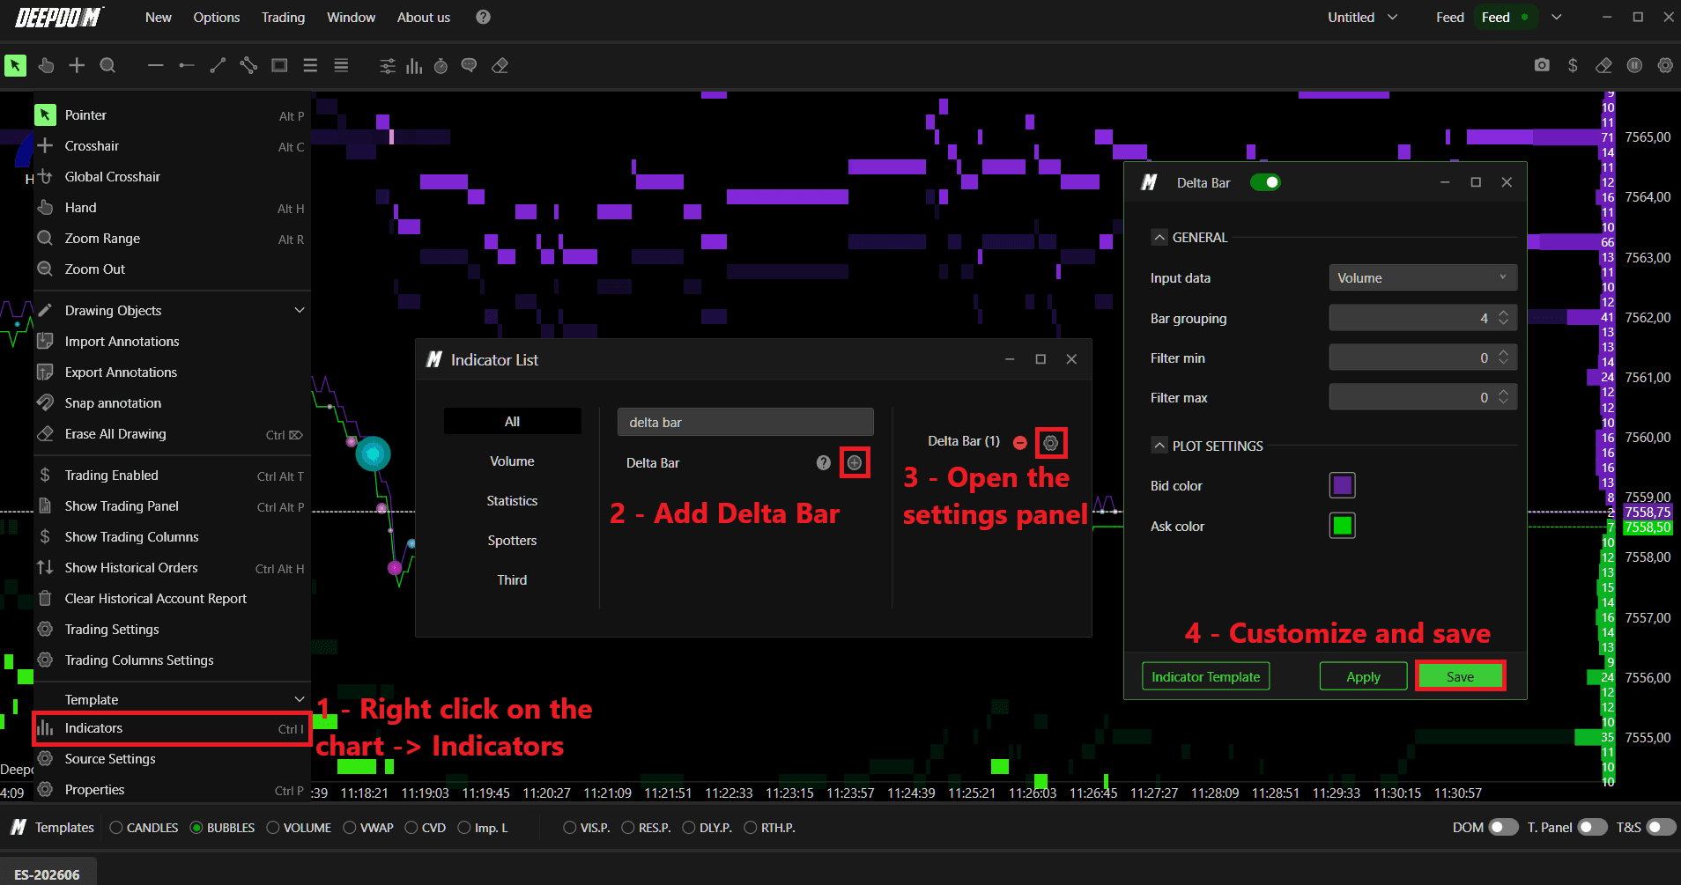Pick the horizontal line drawing tool

(x=156, y=65)
